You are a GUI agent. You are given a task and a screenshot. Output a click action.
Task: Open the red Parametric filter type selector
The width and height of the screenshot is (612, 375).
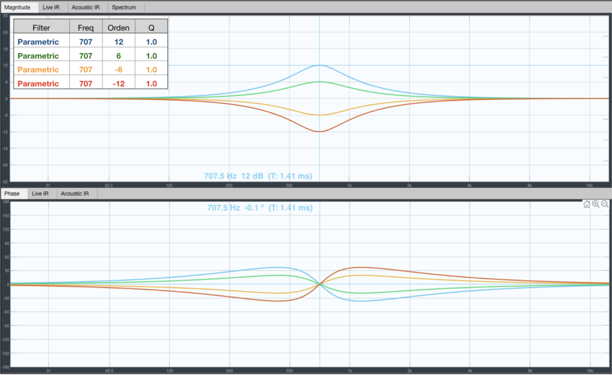(38, 83)
